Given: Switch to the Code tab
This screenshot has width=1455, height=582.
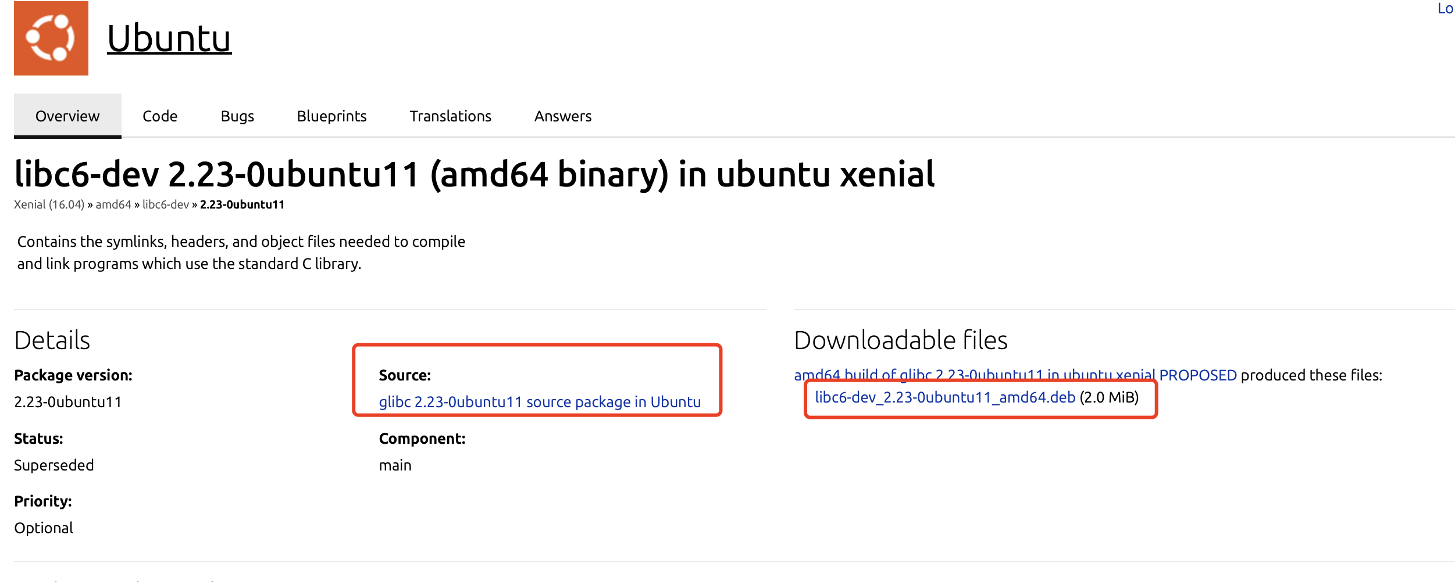Looking at the screenshot, I should (160, 116).
